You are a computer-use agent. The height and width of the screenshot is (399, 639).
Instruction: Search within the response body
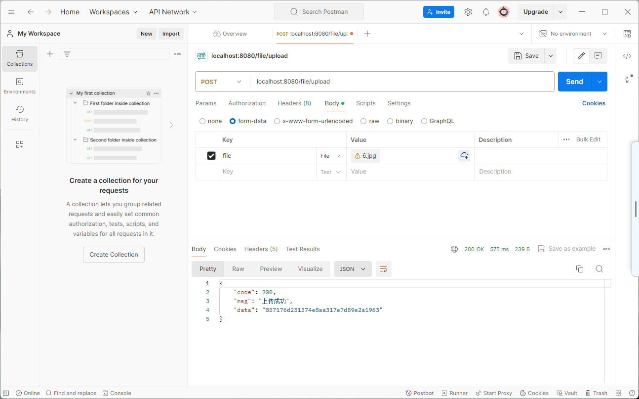[599, 269]
